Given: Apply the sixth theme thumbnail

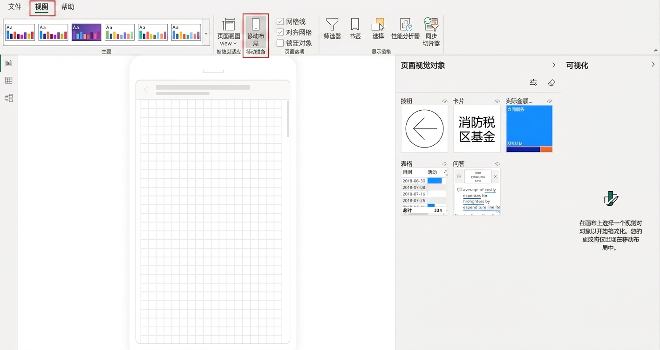Looking at the screenshot, I should tap(186, 33).
